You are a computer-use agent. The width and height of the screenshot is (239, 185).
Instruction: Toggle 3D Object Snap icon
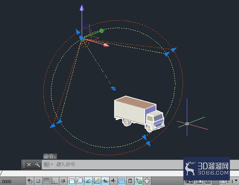click(x=80, y=181)
